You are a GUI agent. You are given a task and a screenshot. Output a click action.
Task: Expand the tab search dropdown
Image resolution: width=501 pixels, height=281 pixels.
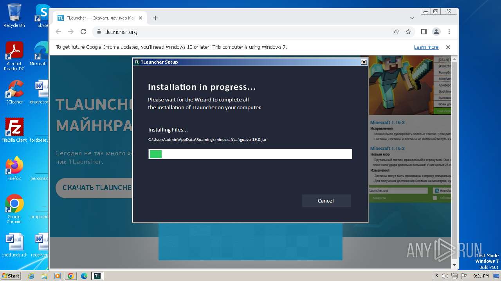coord(412,18)
